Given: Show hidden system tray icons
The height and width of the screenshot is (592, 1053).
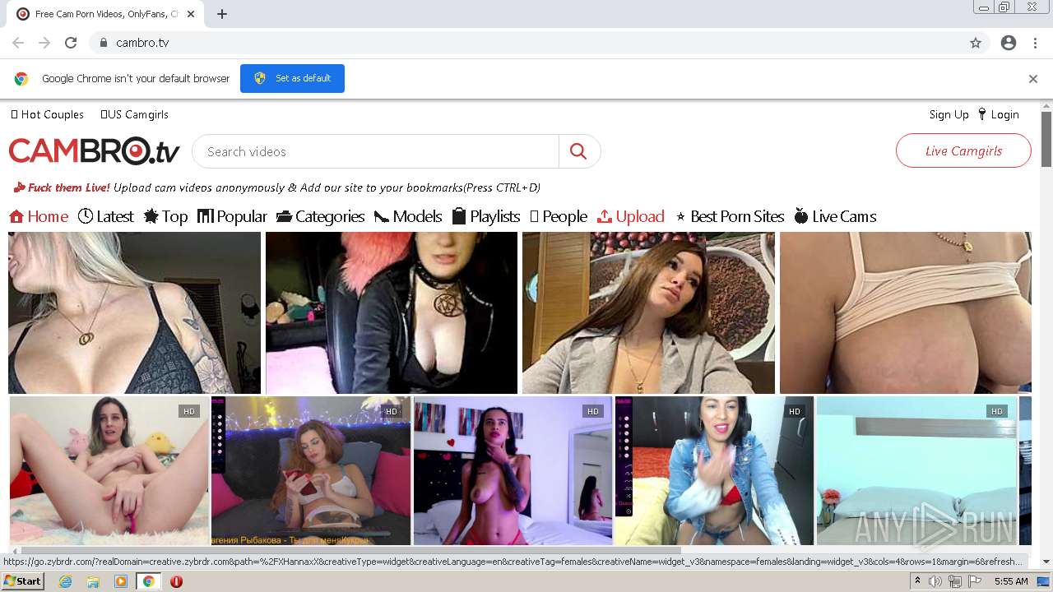Looking at the screenshot, I should tap(917, 581).
